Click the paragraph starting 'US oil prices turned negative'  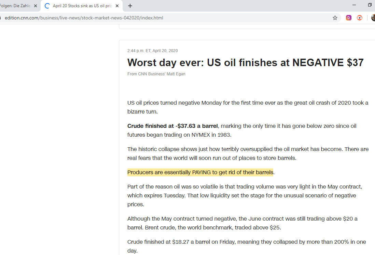point(248,107)
